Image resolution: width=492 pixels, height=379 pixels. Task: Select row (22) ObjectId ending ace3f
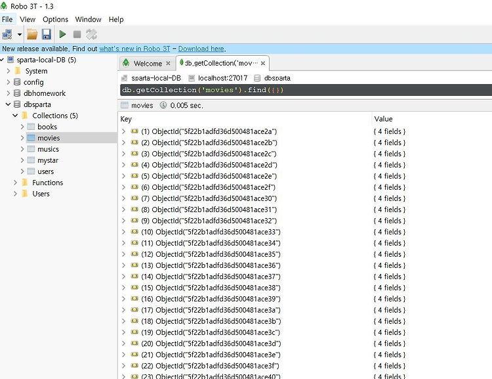tap(210, 366)
